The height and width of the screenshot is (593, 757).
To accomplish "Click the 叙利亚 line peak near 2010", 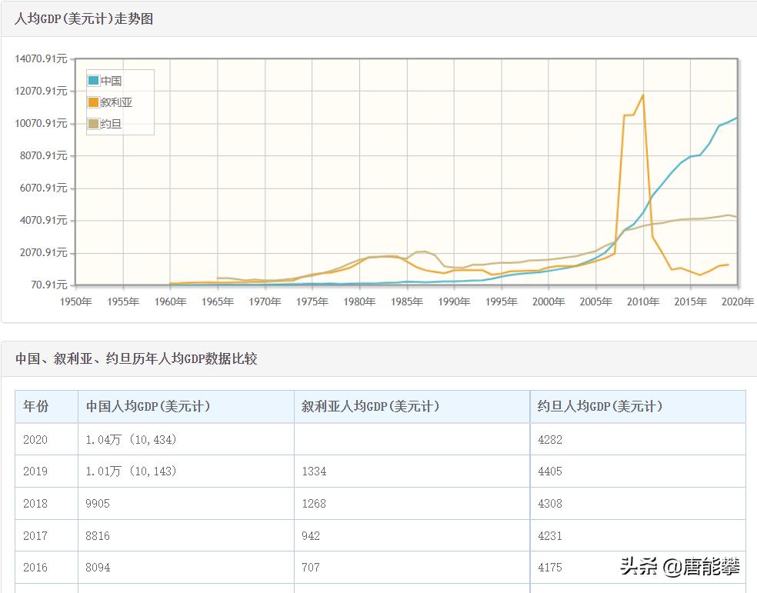I will [x=643, y=95].
